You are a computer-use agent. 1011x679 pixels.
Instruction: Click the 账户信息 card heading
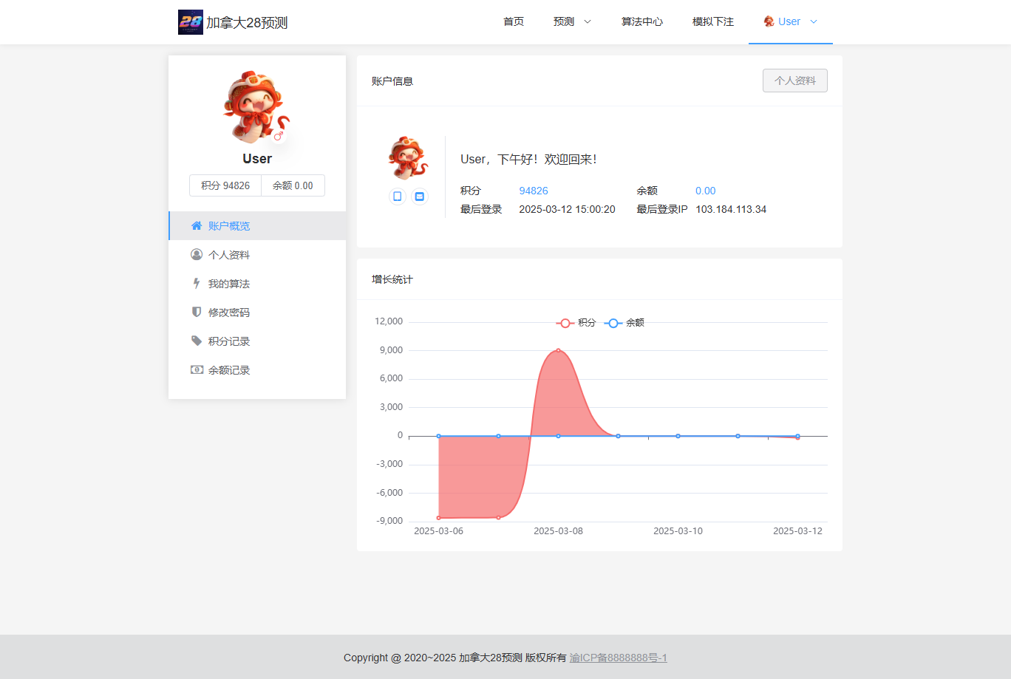pos(392,81)
